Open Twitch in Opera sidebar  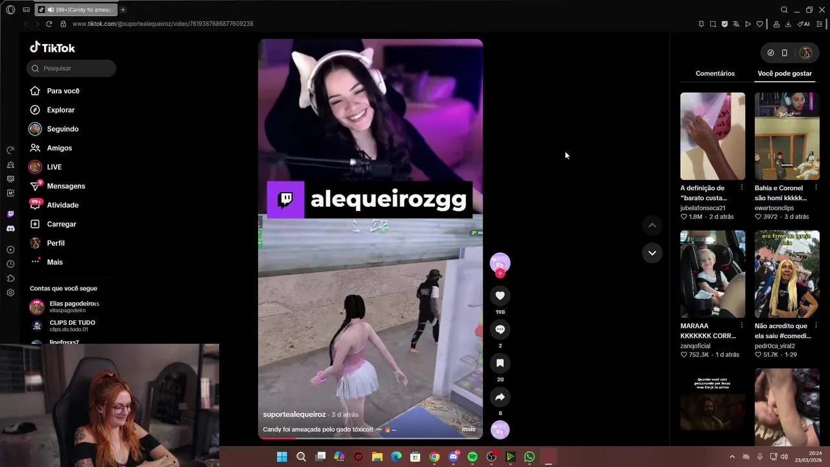click(x=10, y=214)
